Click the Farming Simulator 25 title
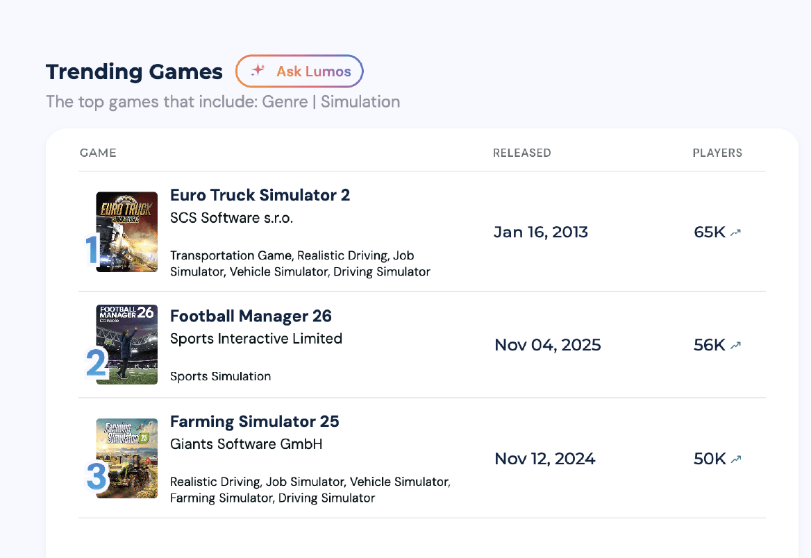Image resolution: width=811 pixels, height=558 pixels. tap(254, 421)
